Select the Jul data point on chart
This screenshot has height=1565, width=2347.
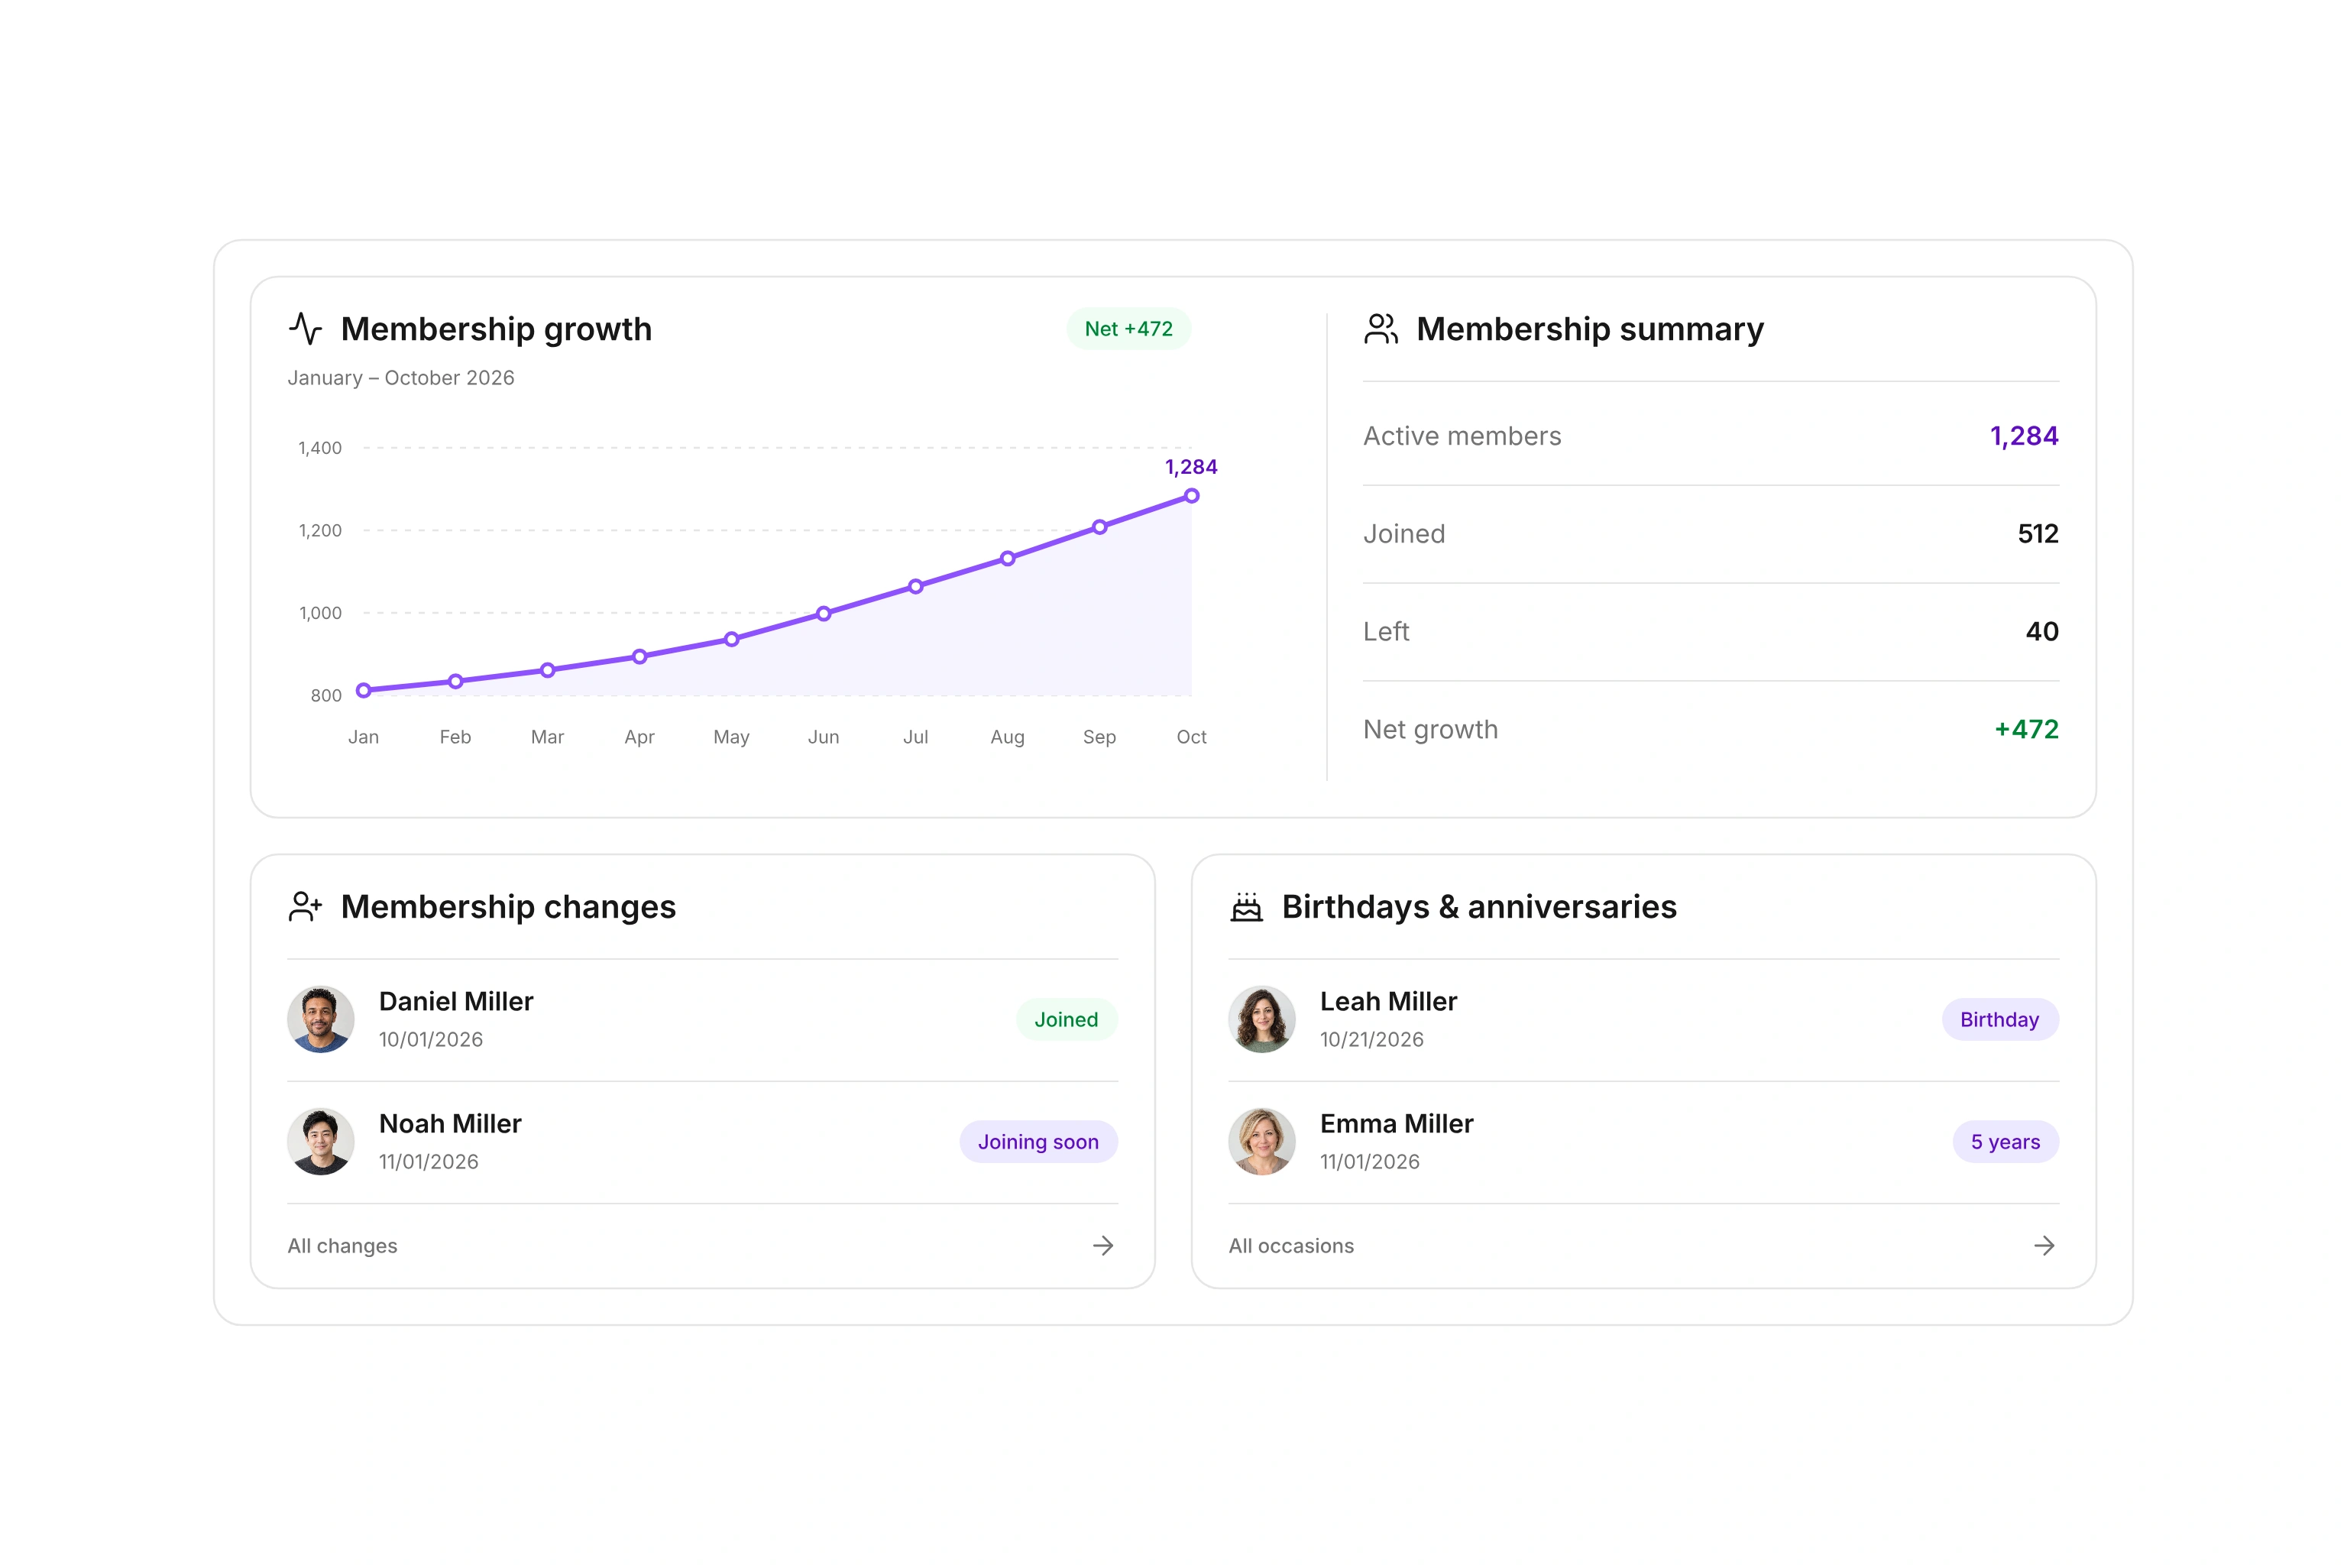click(x=915, y=587)
